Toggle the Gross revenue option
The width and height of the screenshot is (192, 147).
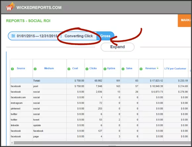click(105, 36)
